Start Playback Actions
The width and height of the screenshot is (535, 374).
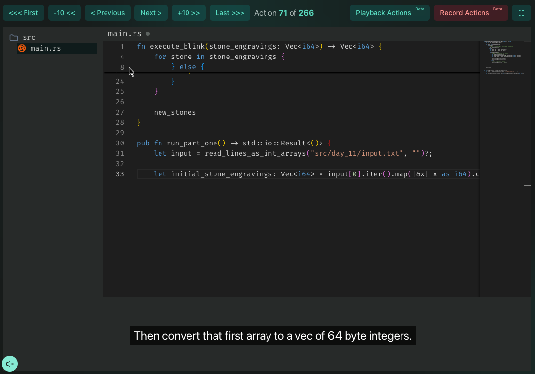390,13
